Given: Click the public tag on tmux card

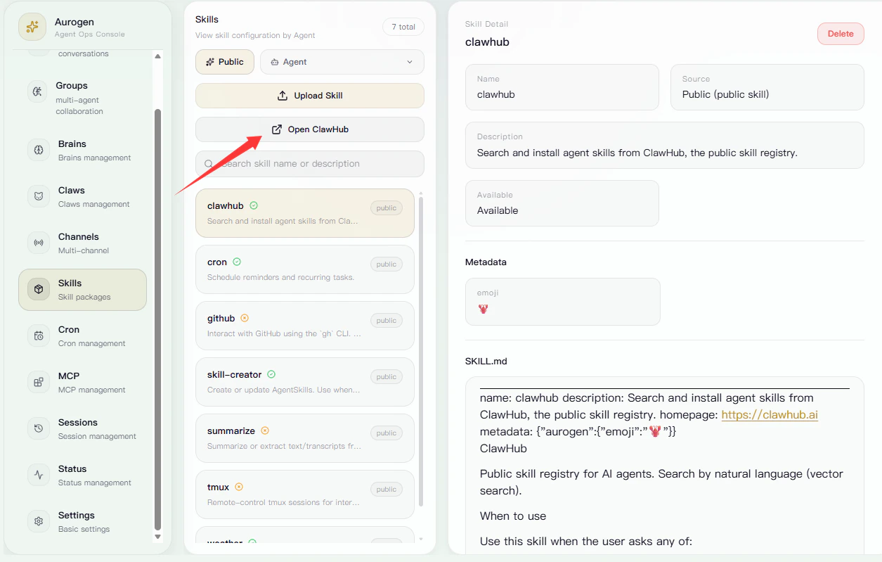Looking at the screenshot, I should pos(386,490).
